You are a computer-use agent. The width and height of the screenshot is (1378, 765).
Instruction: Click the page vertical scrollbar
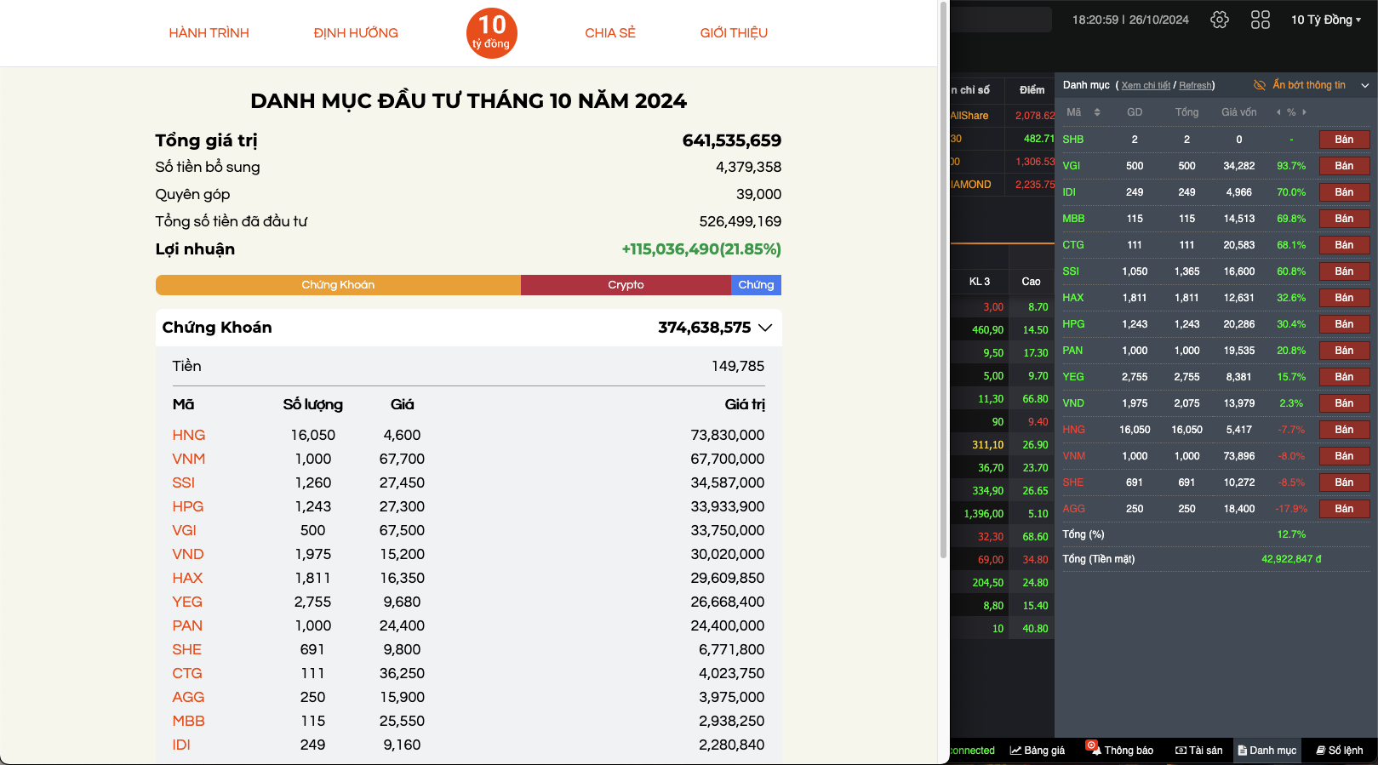point(943,281)
